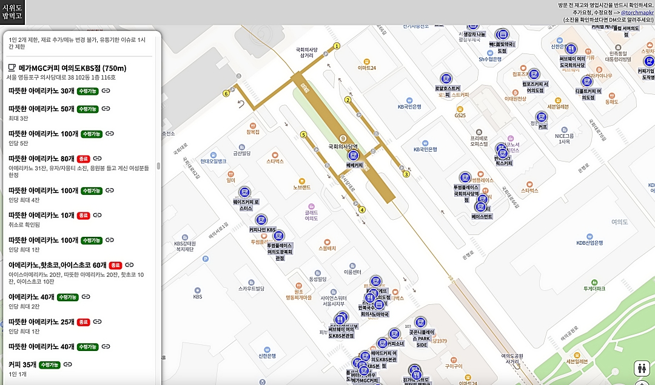
Task: Click the 스카우트빌딩 building label
Action: click(x=251, y=289)
